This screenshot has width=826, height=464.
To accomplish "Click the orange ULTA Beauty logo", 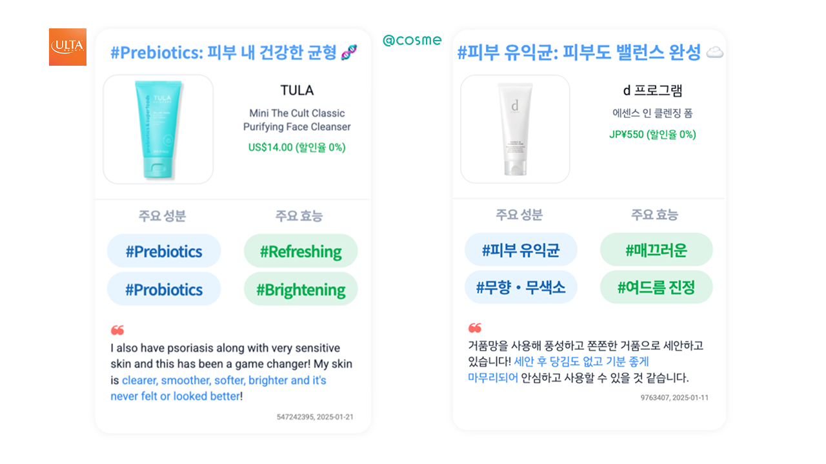I will (67, 47).
